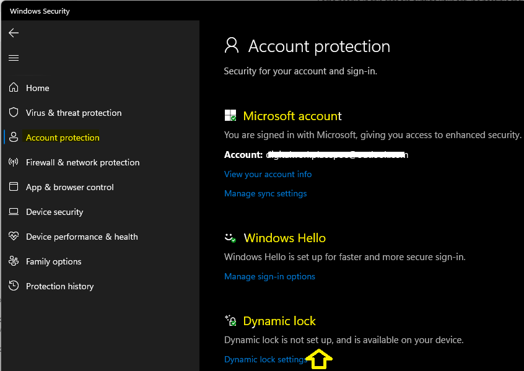Click the Account protection person icon in sidebar
The height and width of the screenshot is (371, 524).
click(14, 137)
